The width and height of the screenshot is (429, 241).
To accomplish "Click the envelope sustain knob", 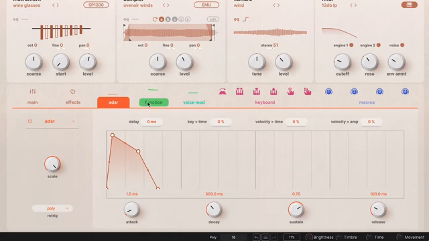I will coord(296,210).
